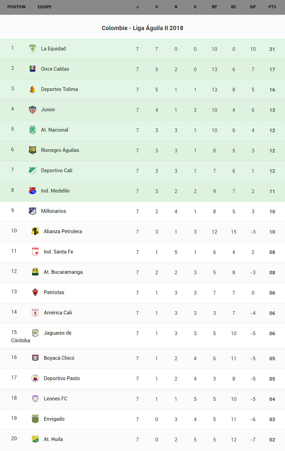Click the At. Nacional club badge
The image size is (285, 451).
tap(33, 130)
